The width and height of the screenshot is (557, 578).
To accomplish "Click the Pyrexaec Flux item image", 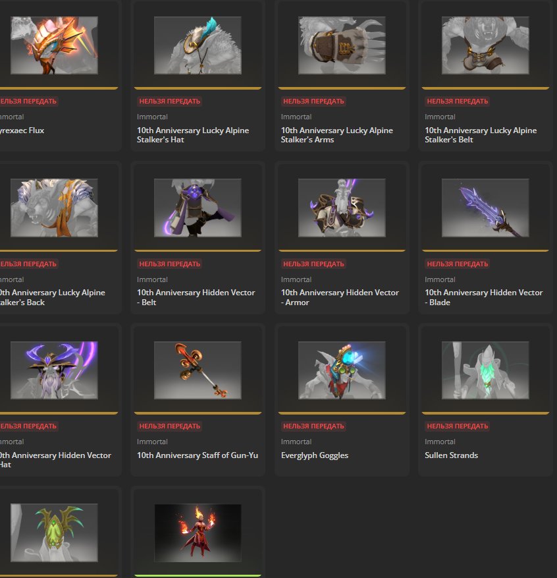I will point(54,45).
